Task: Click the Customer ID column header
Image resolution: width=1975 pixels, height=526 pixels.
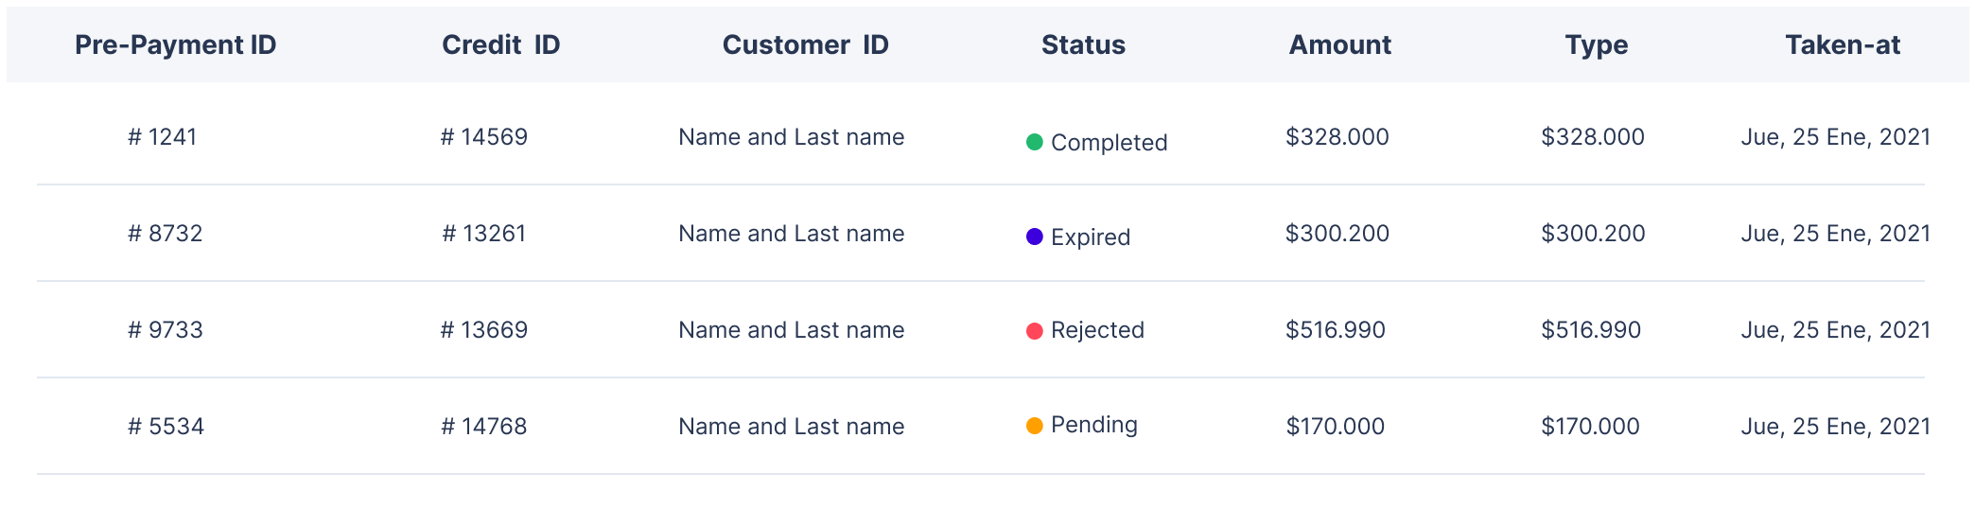Action: click(x=806, y=44)
